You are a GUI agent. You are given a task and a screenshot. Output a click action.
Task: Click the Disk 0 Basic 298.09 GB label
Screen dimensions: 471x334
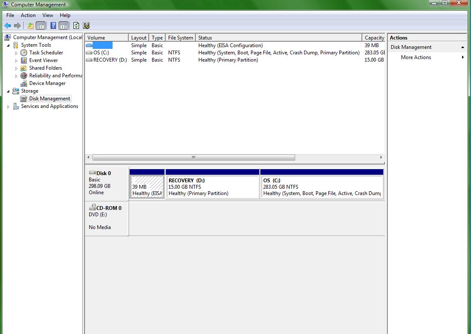(107, 184)
